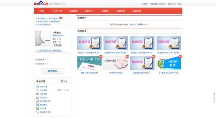Click the 产品找茬 icon in 我的关注

37,97
